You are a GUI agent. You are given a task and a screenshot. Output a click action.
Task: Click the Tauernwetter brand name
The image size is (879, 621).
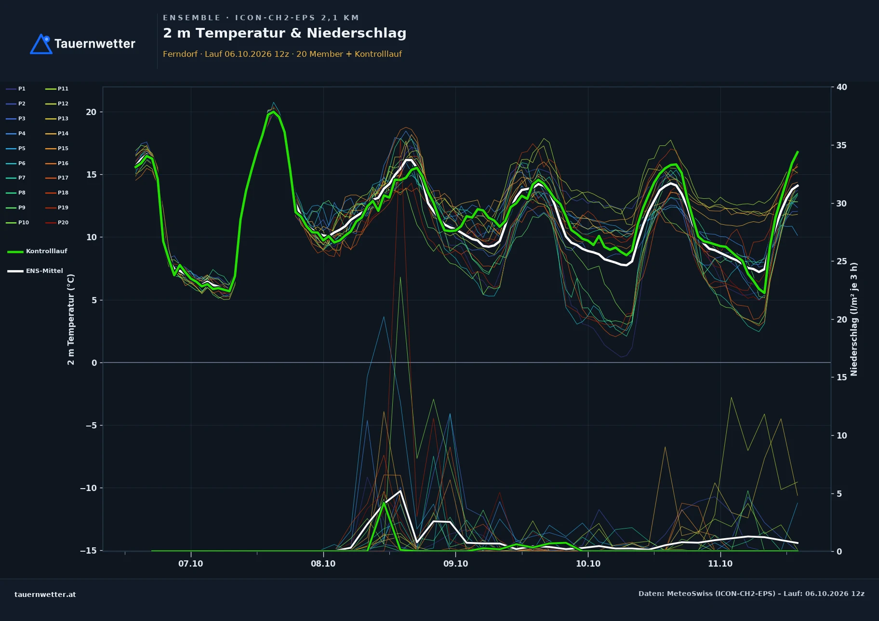click(95, 44)
